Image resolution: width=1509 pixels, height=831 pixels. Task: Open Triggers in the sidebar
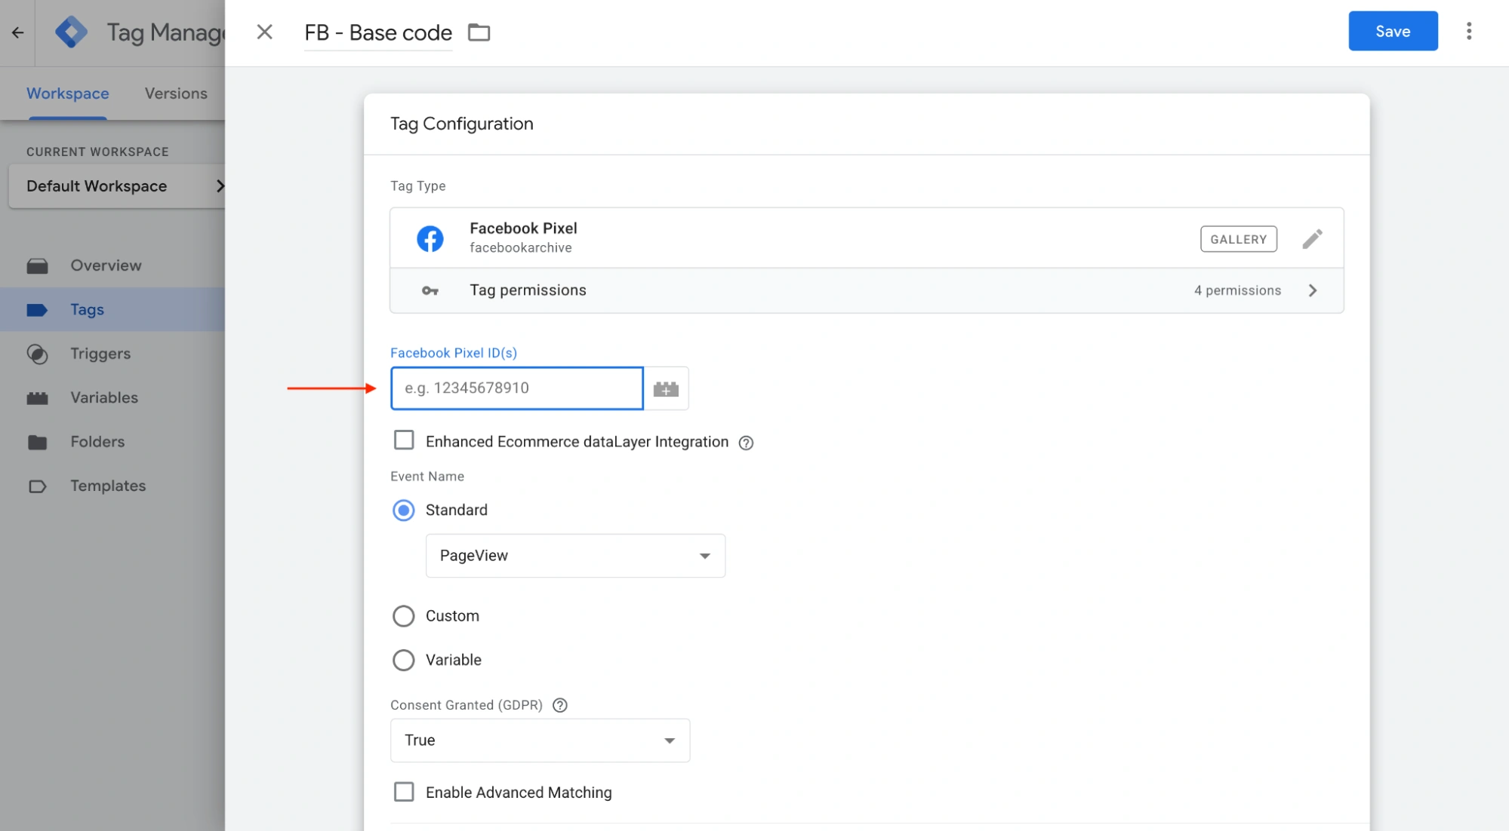[100, 354]
